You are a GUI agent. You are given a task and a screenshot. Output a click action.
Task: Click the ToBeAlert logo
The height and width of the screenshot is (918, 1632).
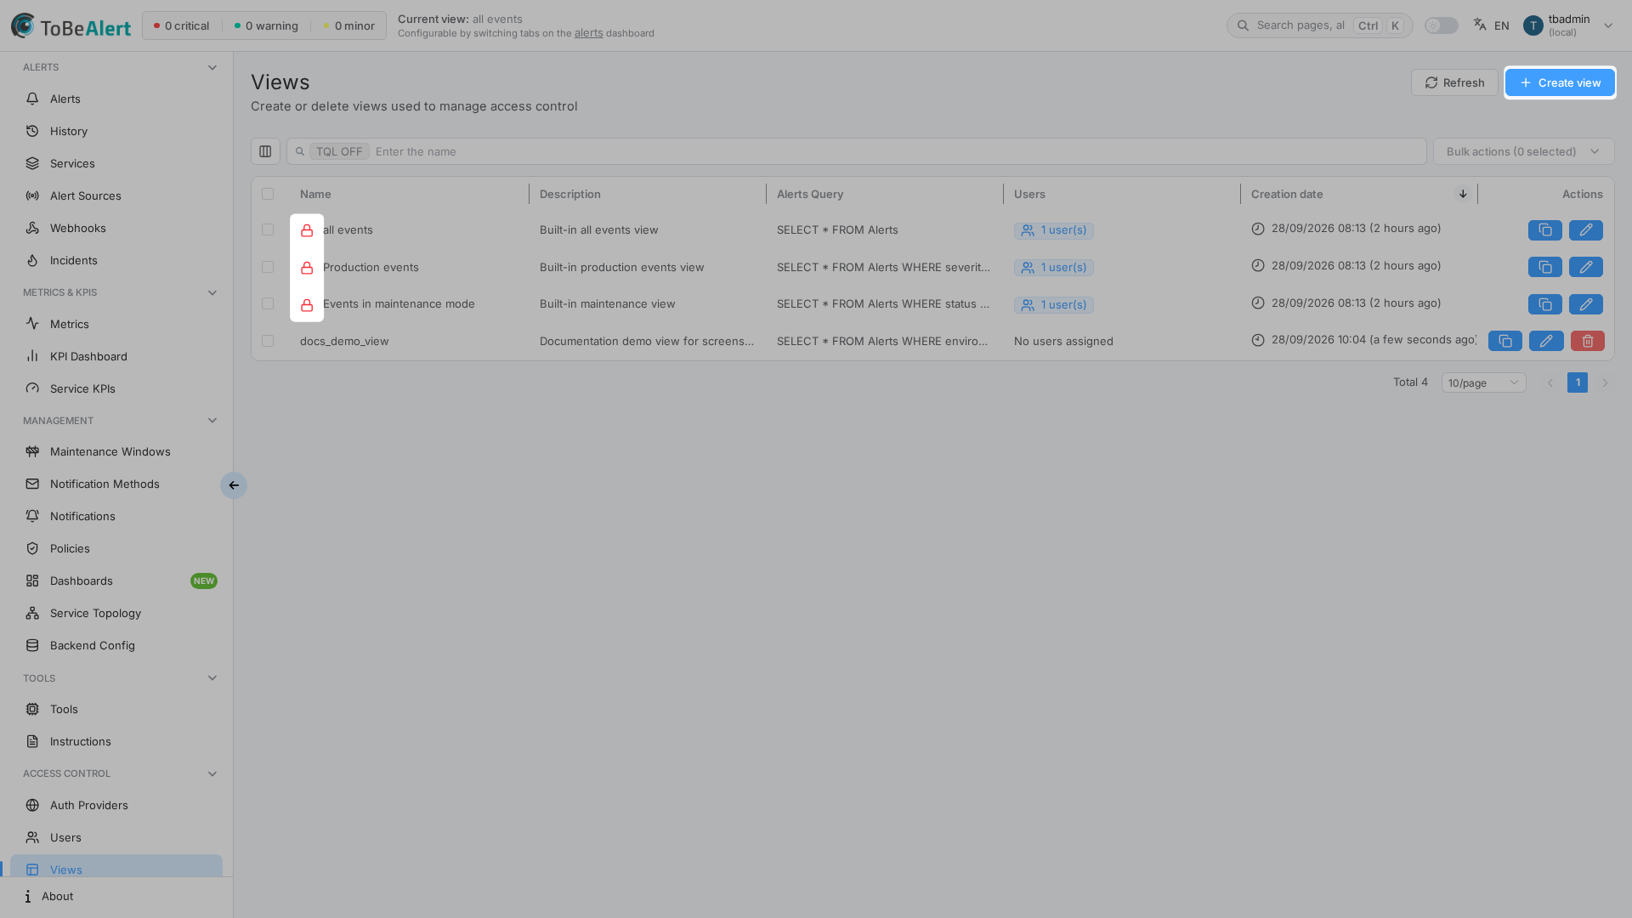71,25
